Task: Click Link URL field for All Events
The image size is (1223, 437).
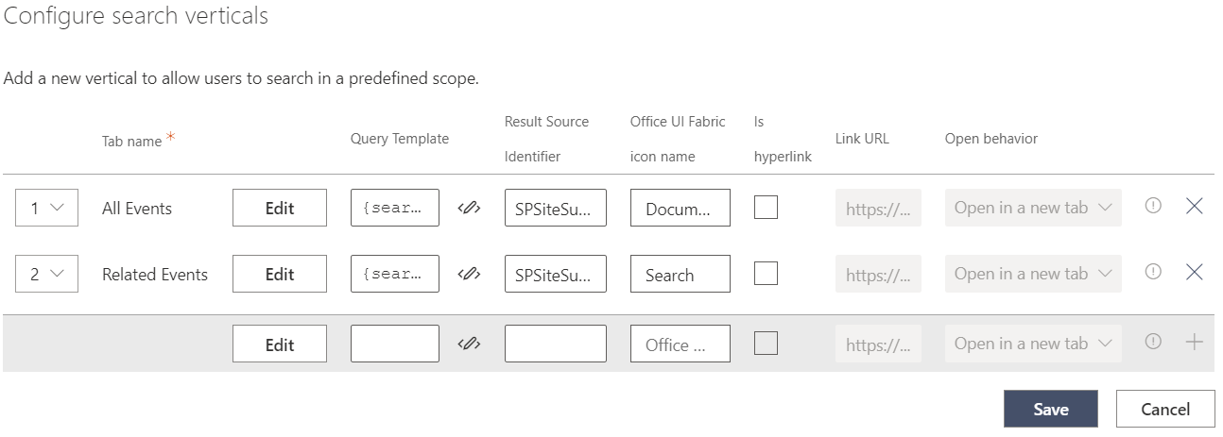Action: [x=878, y=208]
